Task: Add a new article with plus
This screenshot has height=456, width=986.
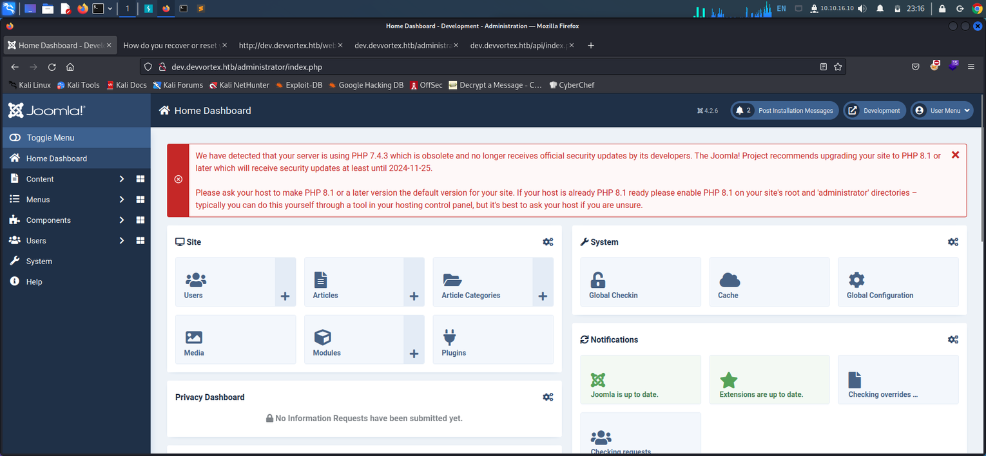Action: [414, 282]
